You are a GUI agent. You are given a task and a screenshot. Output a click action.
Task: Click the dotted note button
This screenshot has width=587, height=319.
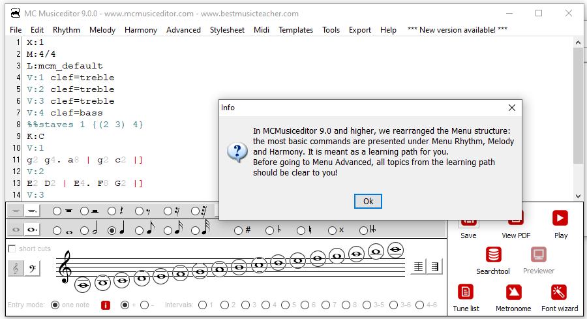tap(32, 230)
